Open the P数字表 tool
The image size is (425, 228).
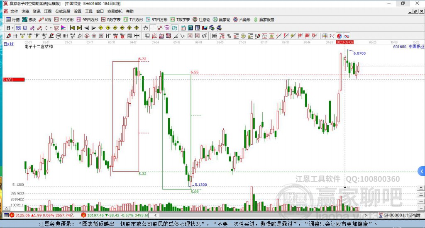click(111, 19)
